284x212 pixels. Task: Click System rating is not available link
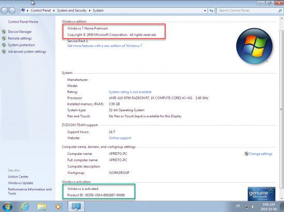(130, 92)
